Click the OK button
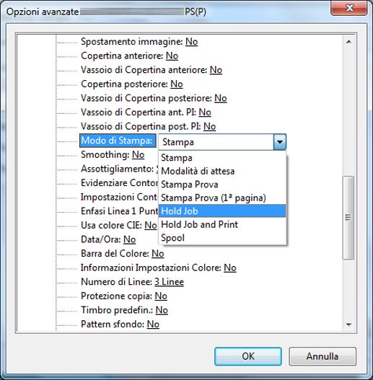Screen dimensions: 373x380 click(248, 356)
